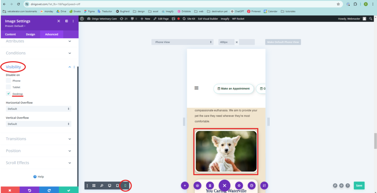Click the green Save button
The height and width of the screenshot is (193, 377).
359,186
